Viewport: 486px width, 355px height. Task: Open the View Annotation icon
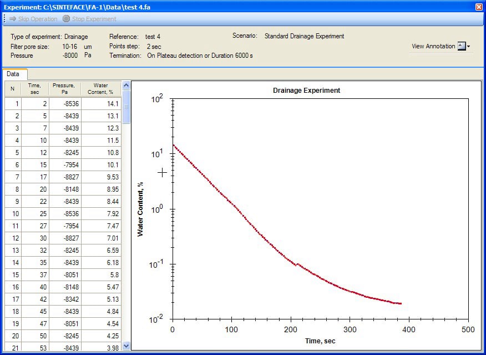coord(462,46)
